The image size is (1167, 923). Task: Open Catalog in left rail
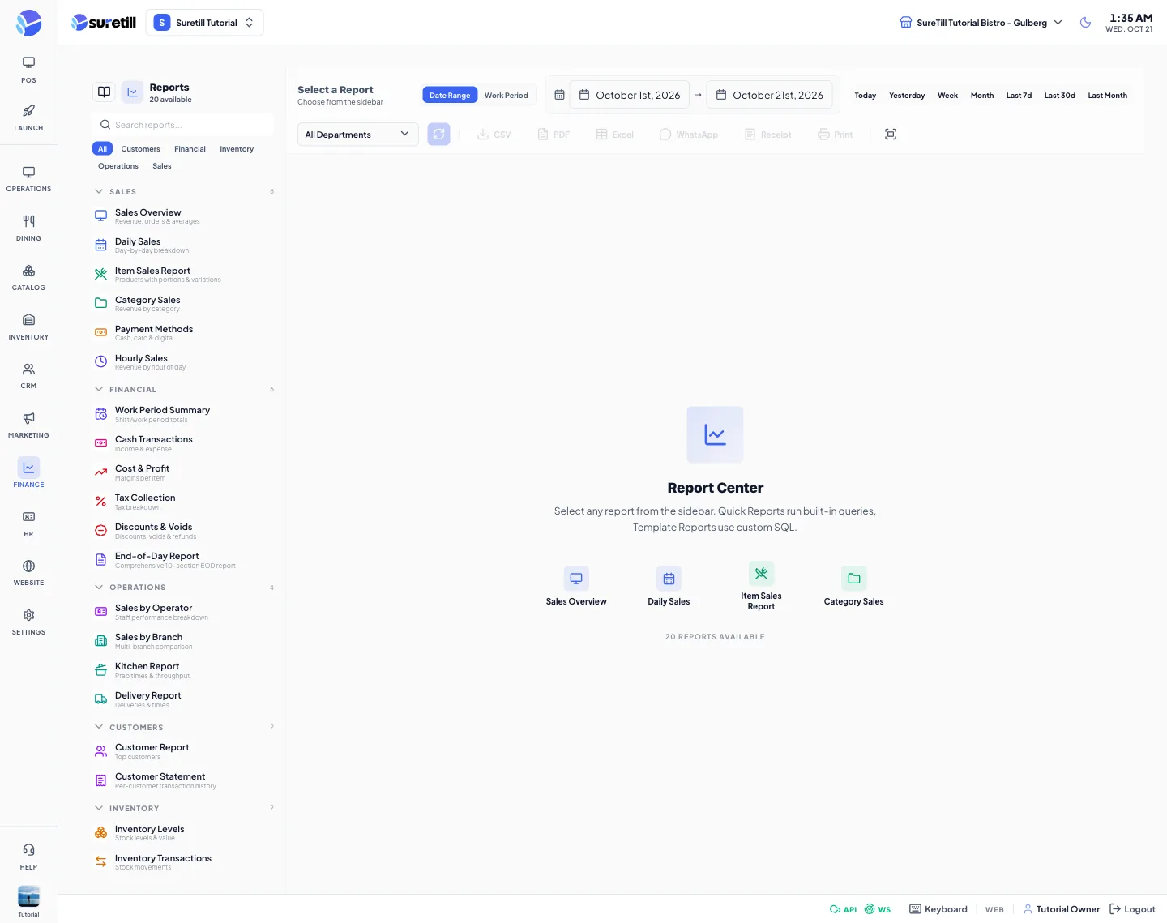click(x=28, y=277)
